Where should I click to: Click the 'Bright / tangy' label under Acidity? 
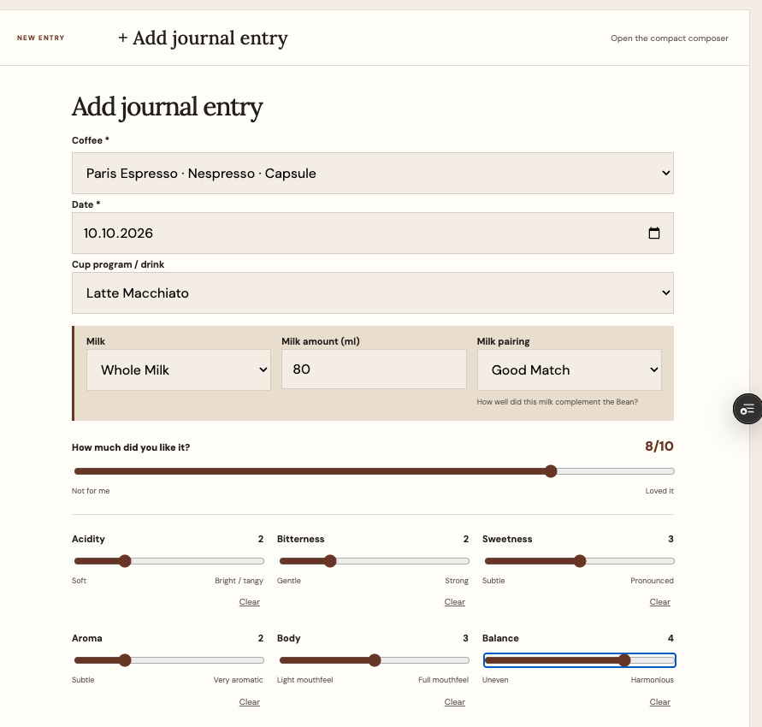pyautogui.click(x=239, y=581)
